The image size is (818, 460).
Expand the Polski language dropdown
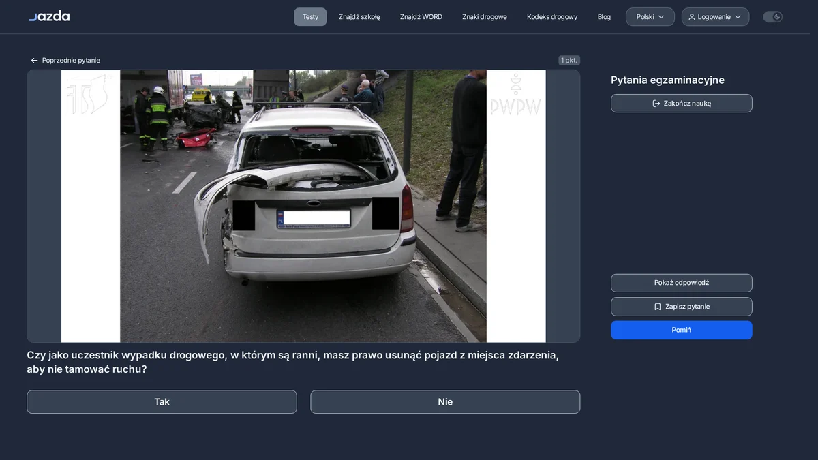tap(650, 17)
